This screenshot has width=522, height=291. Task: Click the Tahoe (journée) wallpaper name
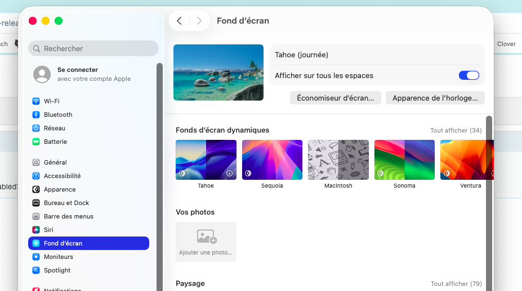coord(302,55)
